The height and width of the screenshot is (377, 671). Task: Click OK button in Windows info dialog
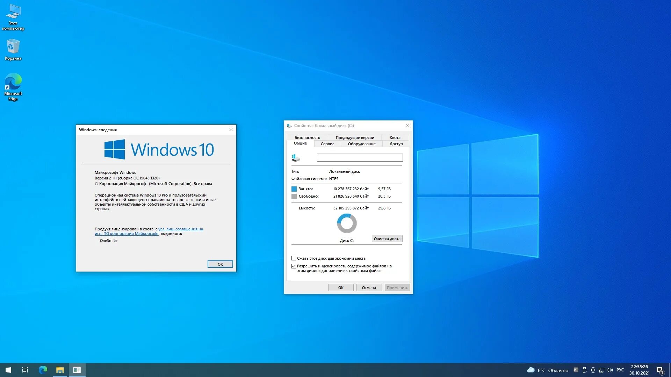[220, 264]
